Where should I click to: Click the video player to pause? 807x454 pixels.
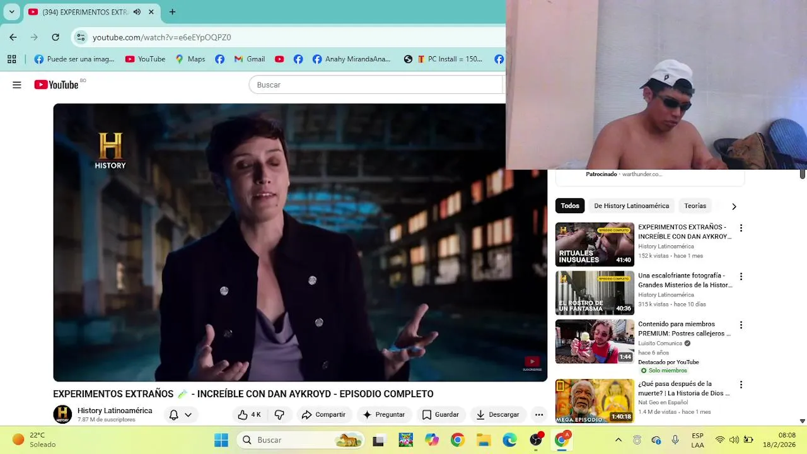tap(300, 242)
